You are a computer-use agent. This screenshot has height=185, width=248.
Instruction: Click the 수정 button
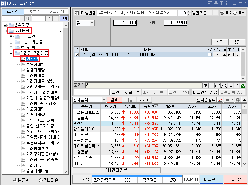[220, 42]
